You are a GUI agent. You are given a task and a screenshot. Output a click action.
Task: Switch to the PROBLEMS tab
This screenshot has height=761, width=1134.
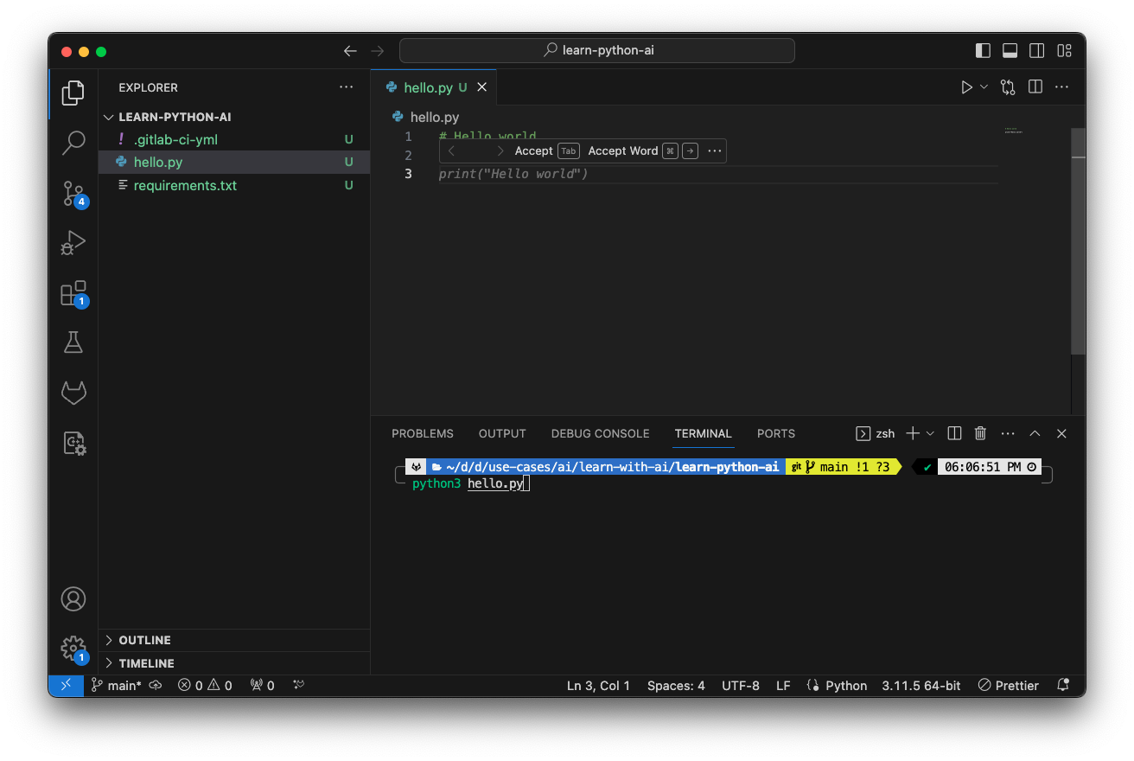[422, 433]
